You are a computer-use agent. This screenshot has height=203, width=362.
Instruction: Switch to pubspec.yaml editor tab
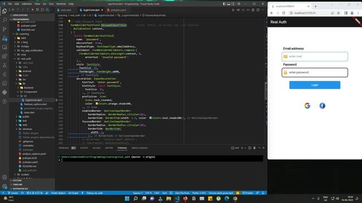(x=118, y=10)
